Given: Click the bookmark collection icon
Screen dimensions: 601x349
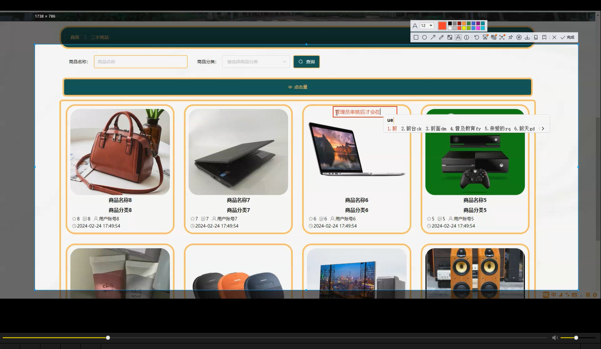Looking at the screenshot, I should pos(544,37).
